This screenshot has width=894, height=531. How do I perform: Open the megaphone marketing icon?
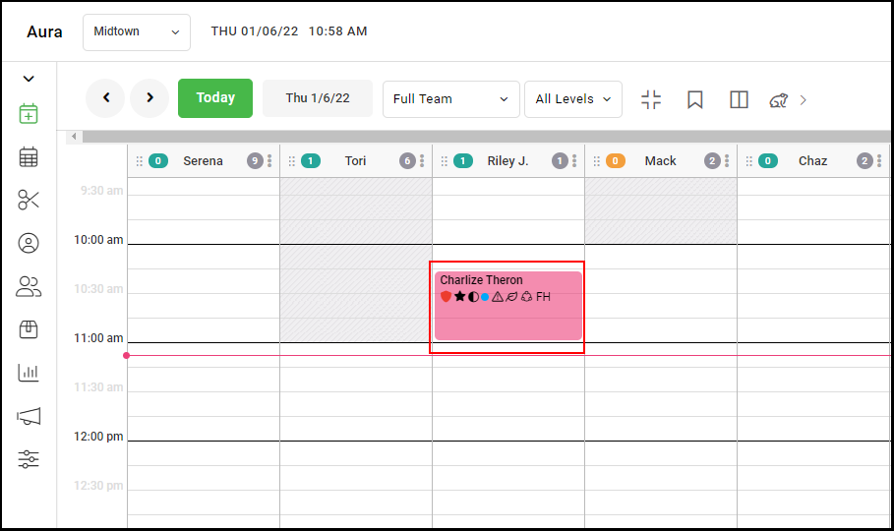(29, 416)
